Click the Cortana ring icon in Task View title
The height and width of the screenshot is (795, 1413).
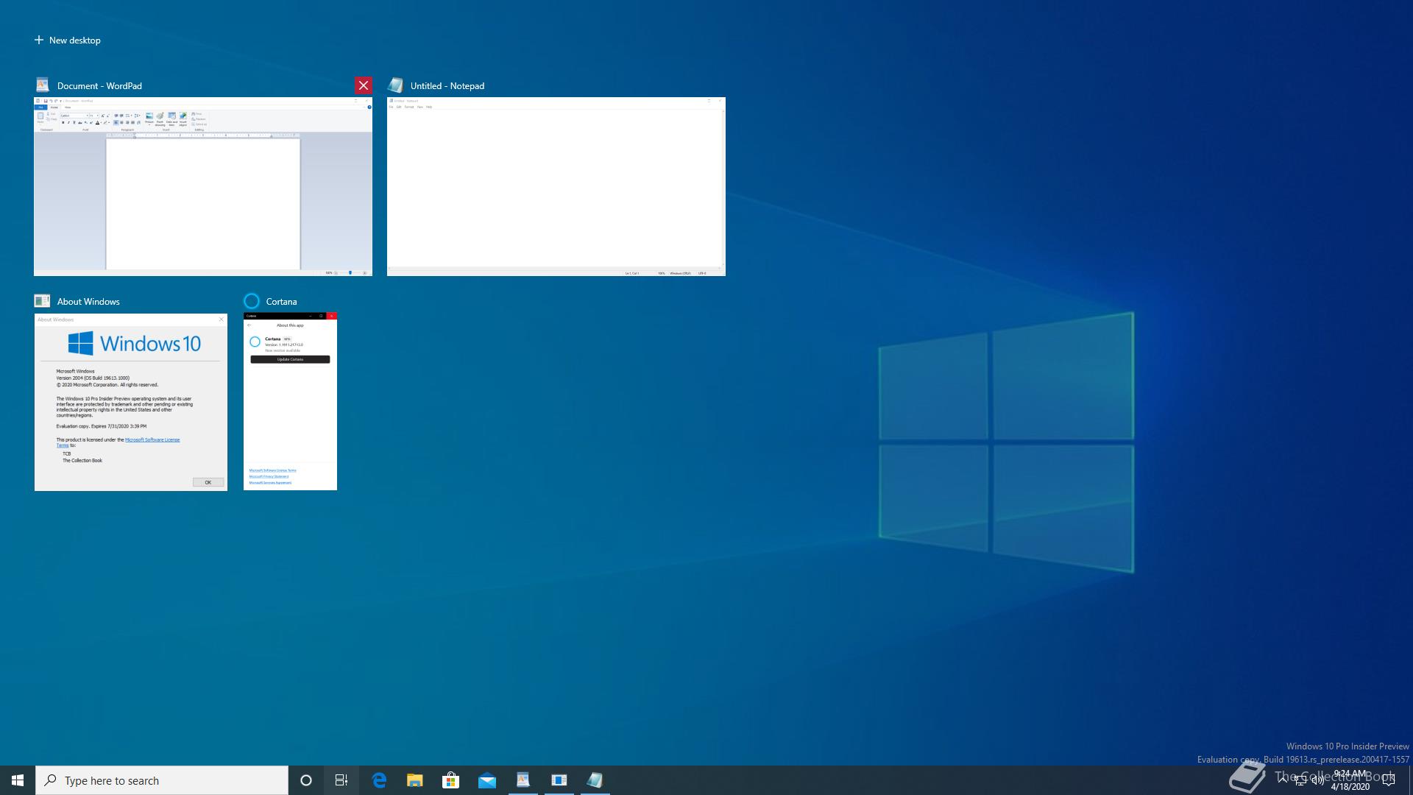click(252, 300)
